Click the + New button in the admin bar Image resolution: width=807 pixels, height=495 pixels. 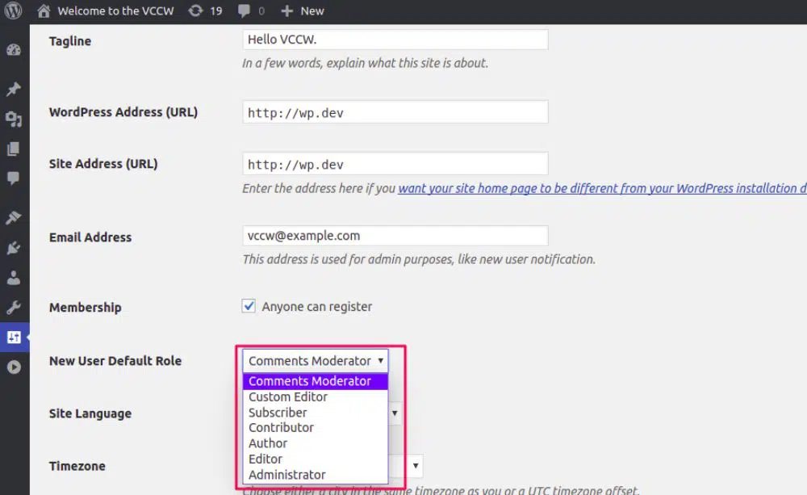point(302,11)
